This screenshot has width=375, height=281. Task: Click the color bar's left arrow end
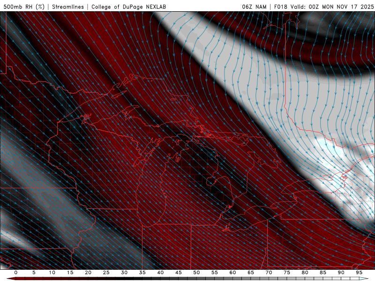click(11, 279)
